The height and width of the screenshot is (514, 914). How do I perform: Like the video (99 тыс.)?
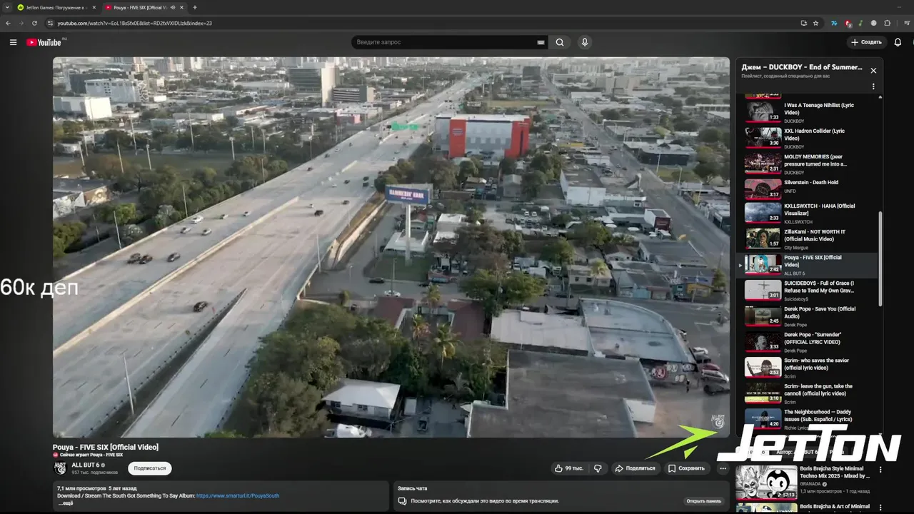pos(569,468)
